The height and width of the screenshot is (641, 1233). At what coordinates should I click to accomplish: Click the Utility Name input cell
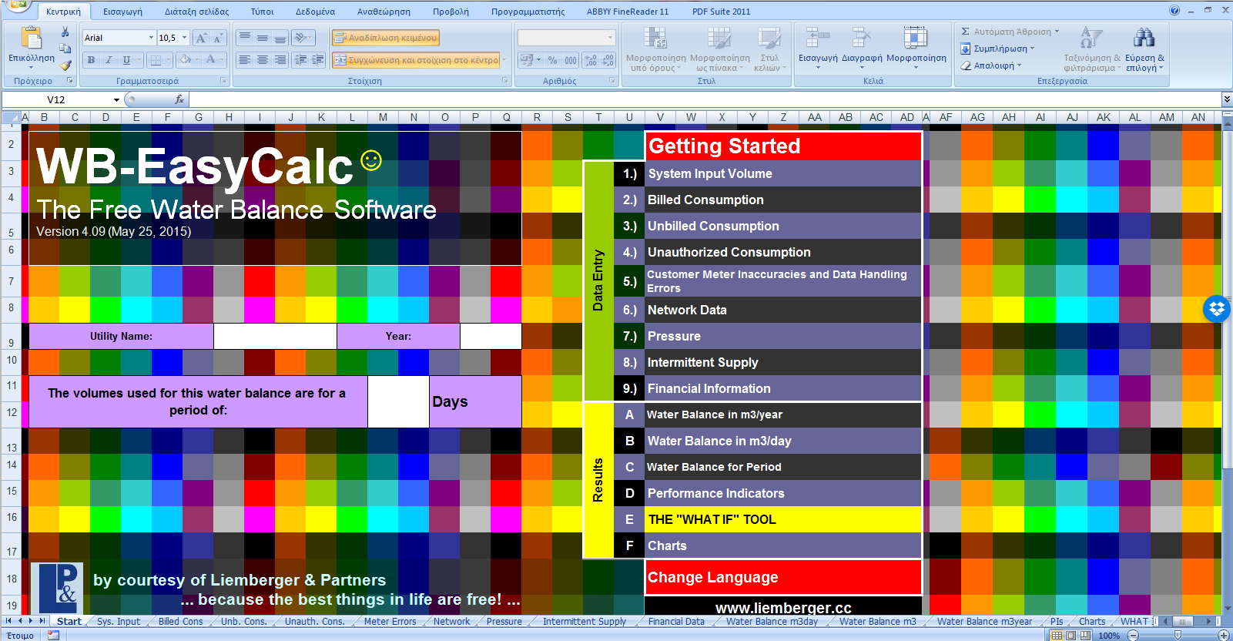click(275, 336)
